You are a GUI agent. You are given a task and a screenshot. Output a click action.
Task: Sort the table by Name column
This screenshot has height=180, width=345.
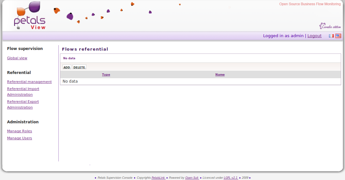pos(220,75)
